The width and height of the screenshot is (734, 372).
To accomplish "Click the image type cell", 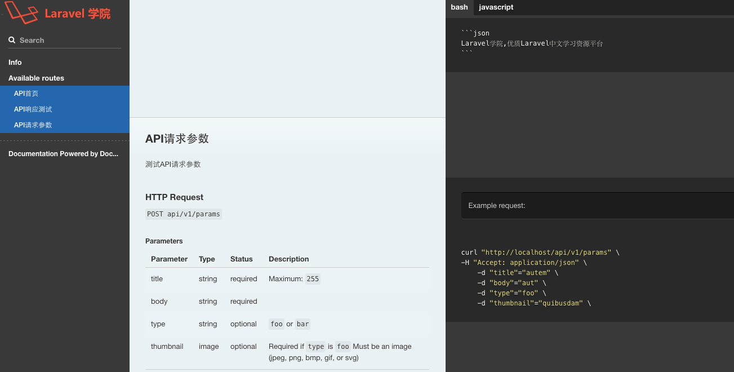I will 209,346.
